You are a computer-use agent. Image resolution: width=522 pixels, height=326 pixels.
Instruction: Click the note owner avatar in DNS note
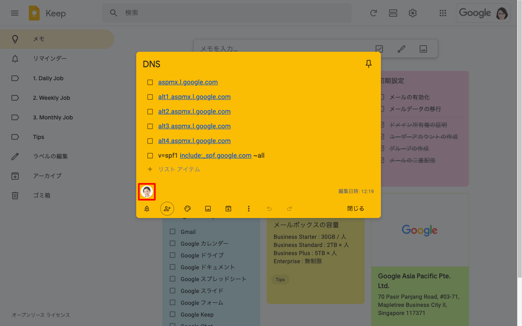pyautogui.click(x=147, y=192)
